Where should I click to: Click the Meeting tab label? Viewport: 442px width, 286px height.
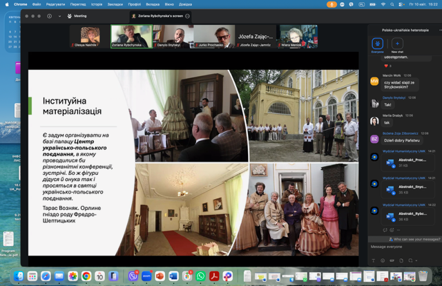[80, 15]
